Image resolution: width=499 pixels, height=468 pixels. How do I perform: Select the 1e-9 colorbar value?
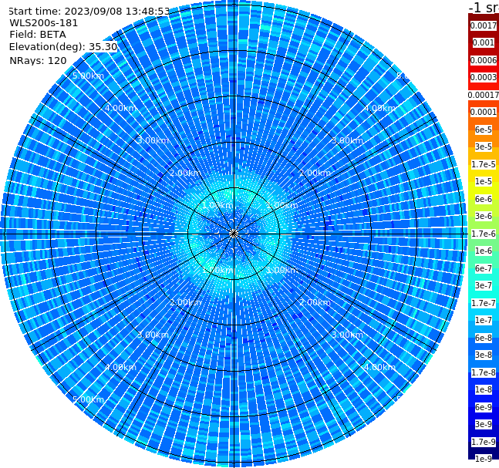coord(484,459)
